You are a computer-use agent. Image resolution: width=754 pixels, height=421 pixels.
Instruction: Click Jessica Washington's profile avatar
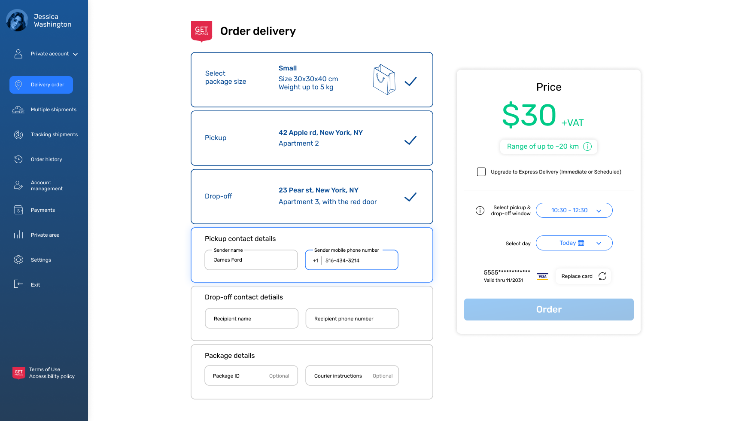pos(17,21)
